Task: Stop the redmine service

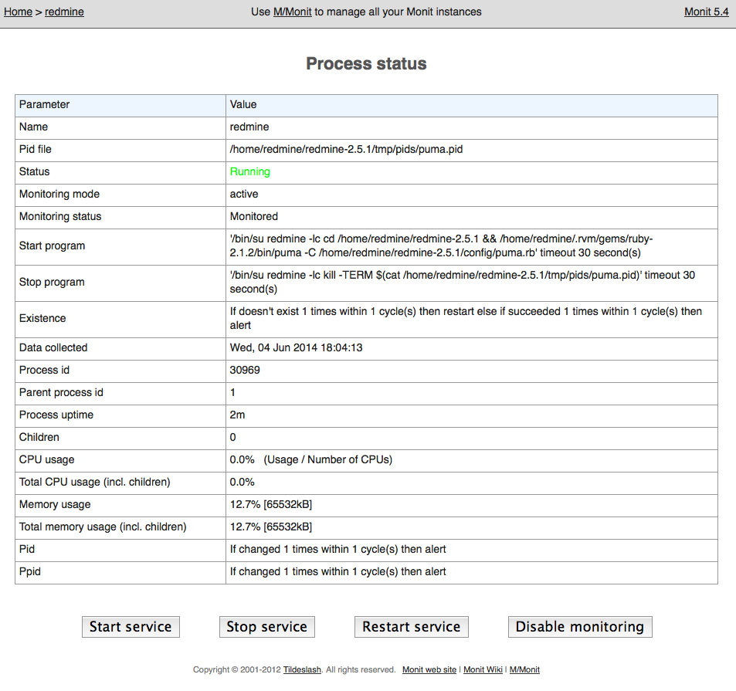Action: click(x=266, y=627)
